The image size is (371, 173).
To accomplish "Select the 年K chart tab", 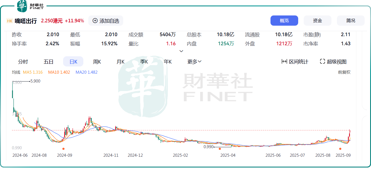I will [168, 62].
